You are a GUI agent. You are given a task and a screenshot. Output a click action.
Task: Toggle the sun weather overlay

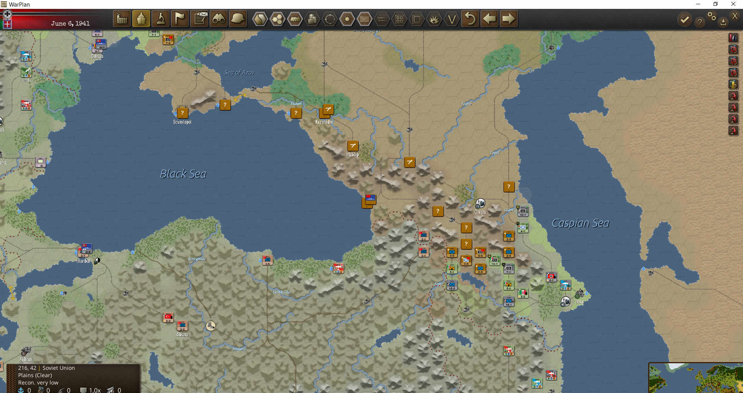tap(347, 19)
